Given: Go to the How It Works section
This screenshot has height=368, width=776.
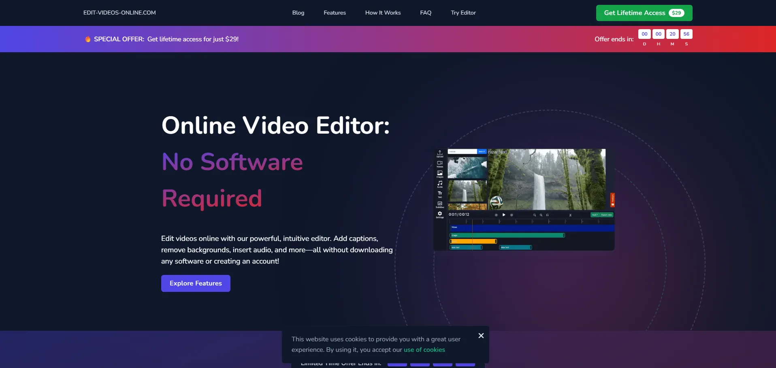Looking at the screenshot, I should [x=383, y=13].
